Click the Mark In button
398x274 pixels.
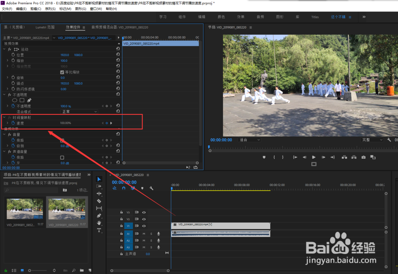coord(274,157)
